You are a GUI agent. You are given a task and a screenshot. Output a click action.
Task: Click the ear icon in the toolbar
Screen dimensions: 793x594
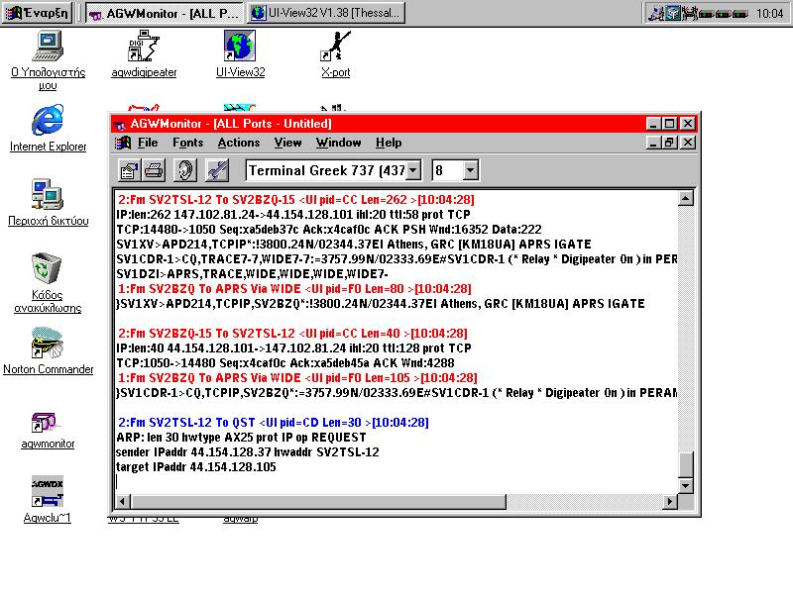(x=185, y=170)
